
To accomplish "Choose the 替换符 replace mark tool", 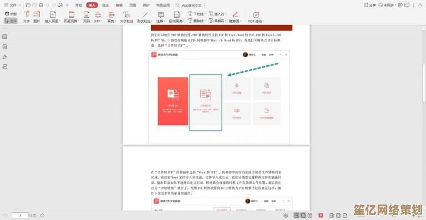I will (217, 21).
